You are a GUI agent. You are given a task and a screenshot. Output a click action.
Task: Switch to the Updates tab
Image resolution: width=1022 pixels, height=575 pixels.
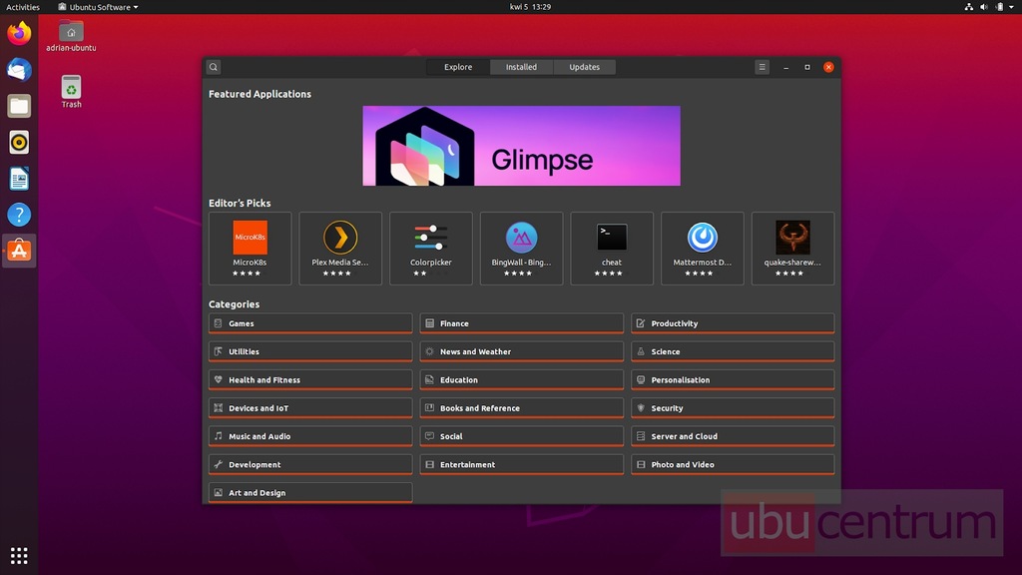584,67
